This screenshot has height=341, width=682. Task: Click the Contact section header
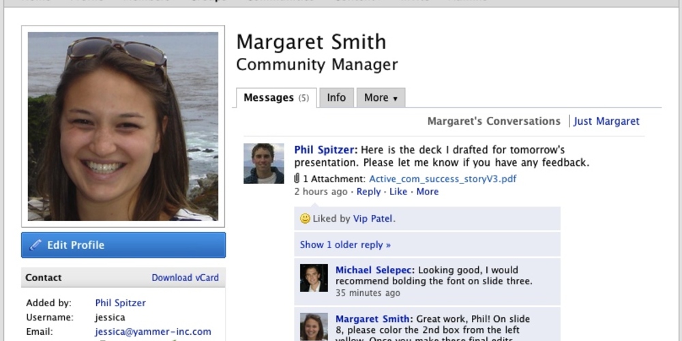pyautogui.click(x=123, y=278)
